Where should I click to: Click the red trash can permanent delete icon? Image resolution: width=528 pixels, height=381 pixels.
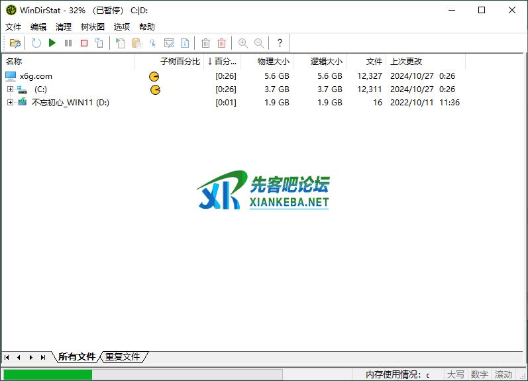[x=222, y=43]
